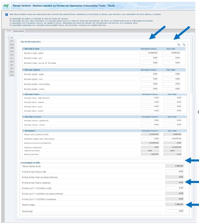Edit Day-Trade value for Mercado futuro índices
The image size is (199, 224).
(173, 102)
